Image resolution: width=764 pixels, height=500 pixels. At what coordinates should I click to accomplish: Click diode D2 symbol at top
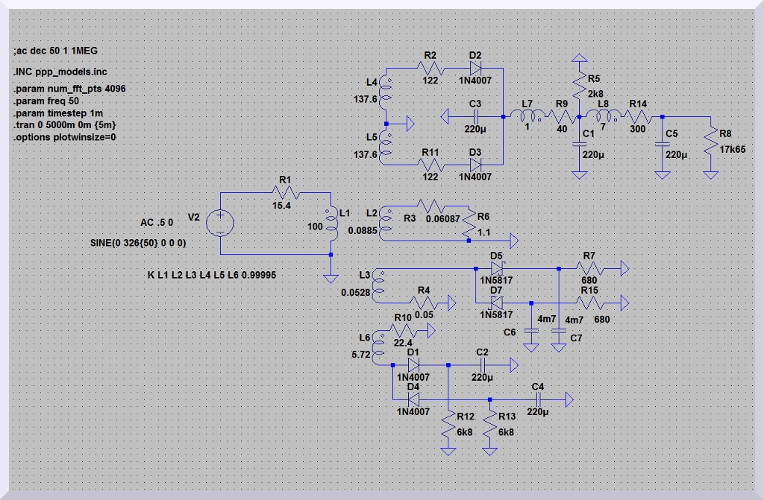(475, 69)
